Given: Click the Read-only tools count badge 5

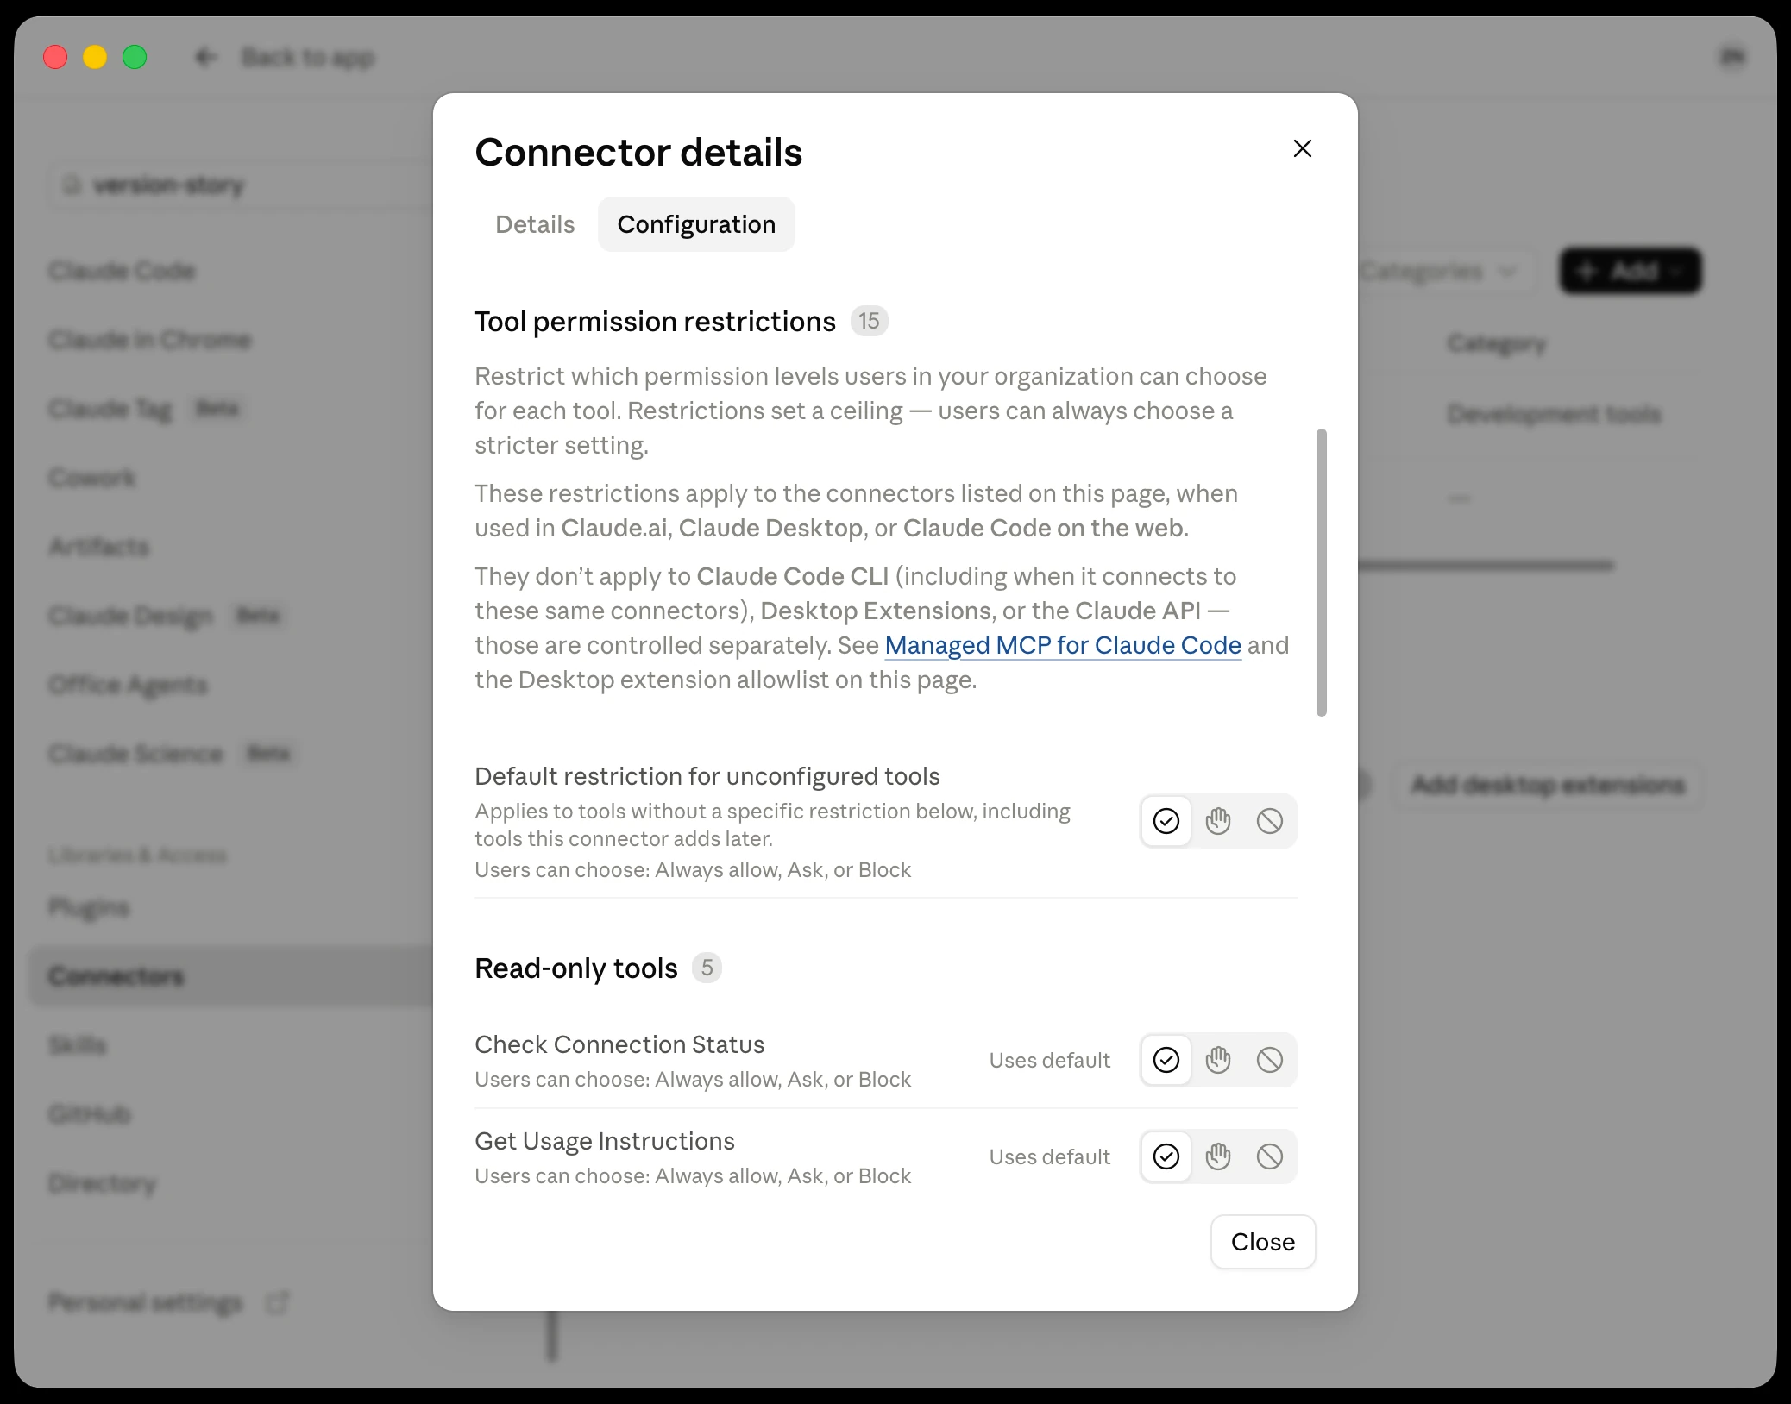Looking at the screenshot, I should [707, 968].
